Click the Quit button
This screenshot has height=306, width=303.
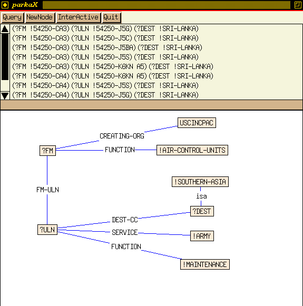tap(111, 17)
